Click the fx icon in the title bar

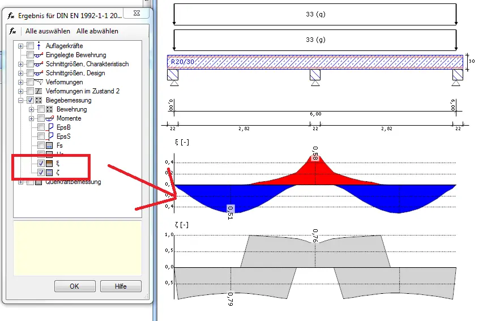click(x=11, y=15)
